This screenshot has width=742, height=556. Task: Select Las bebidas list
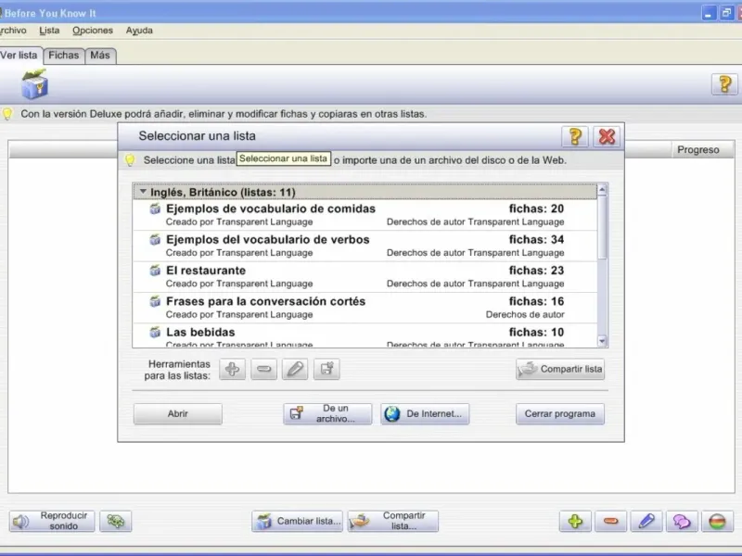click(x=365, y=335)
